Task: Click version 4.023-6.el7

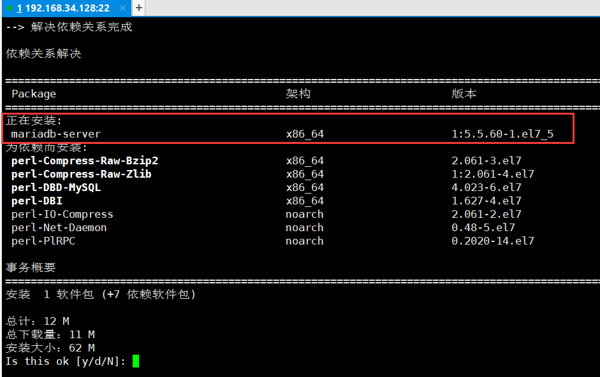Action: coord(487,188)
